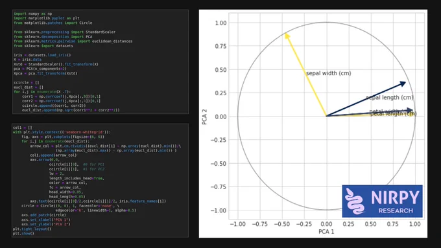
Task: Select the 'length_includes_head=True,' line
Action: point(77,178)
